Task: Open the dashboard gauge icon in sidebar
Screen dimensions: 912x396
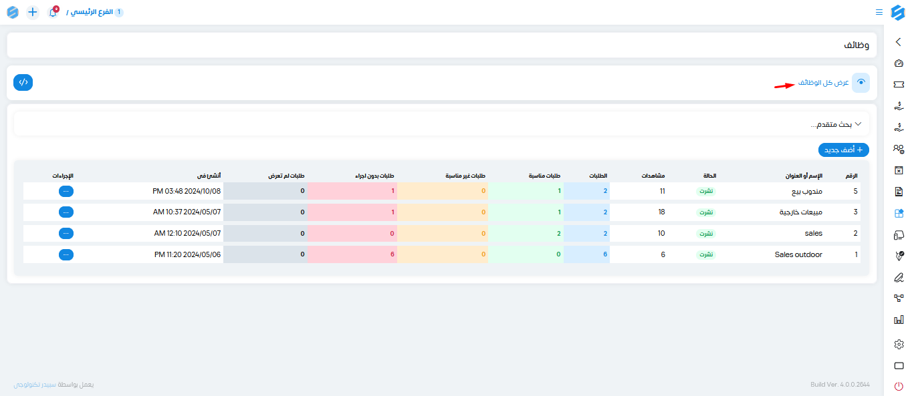Action: [899, 63]
